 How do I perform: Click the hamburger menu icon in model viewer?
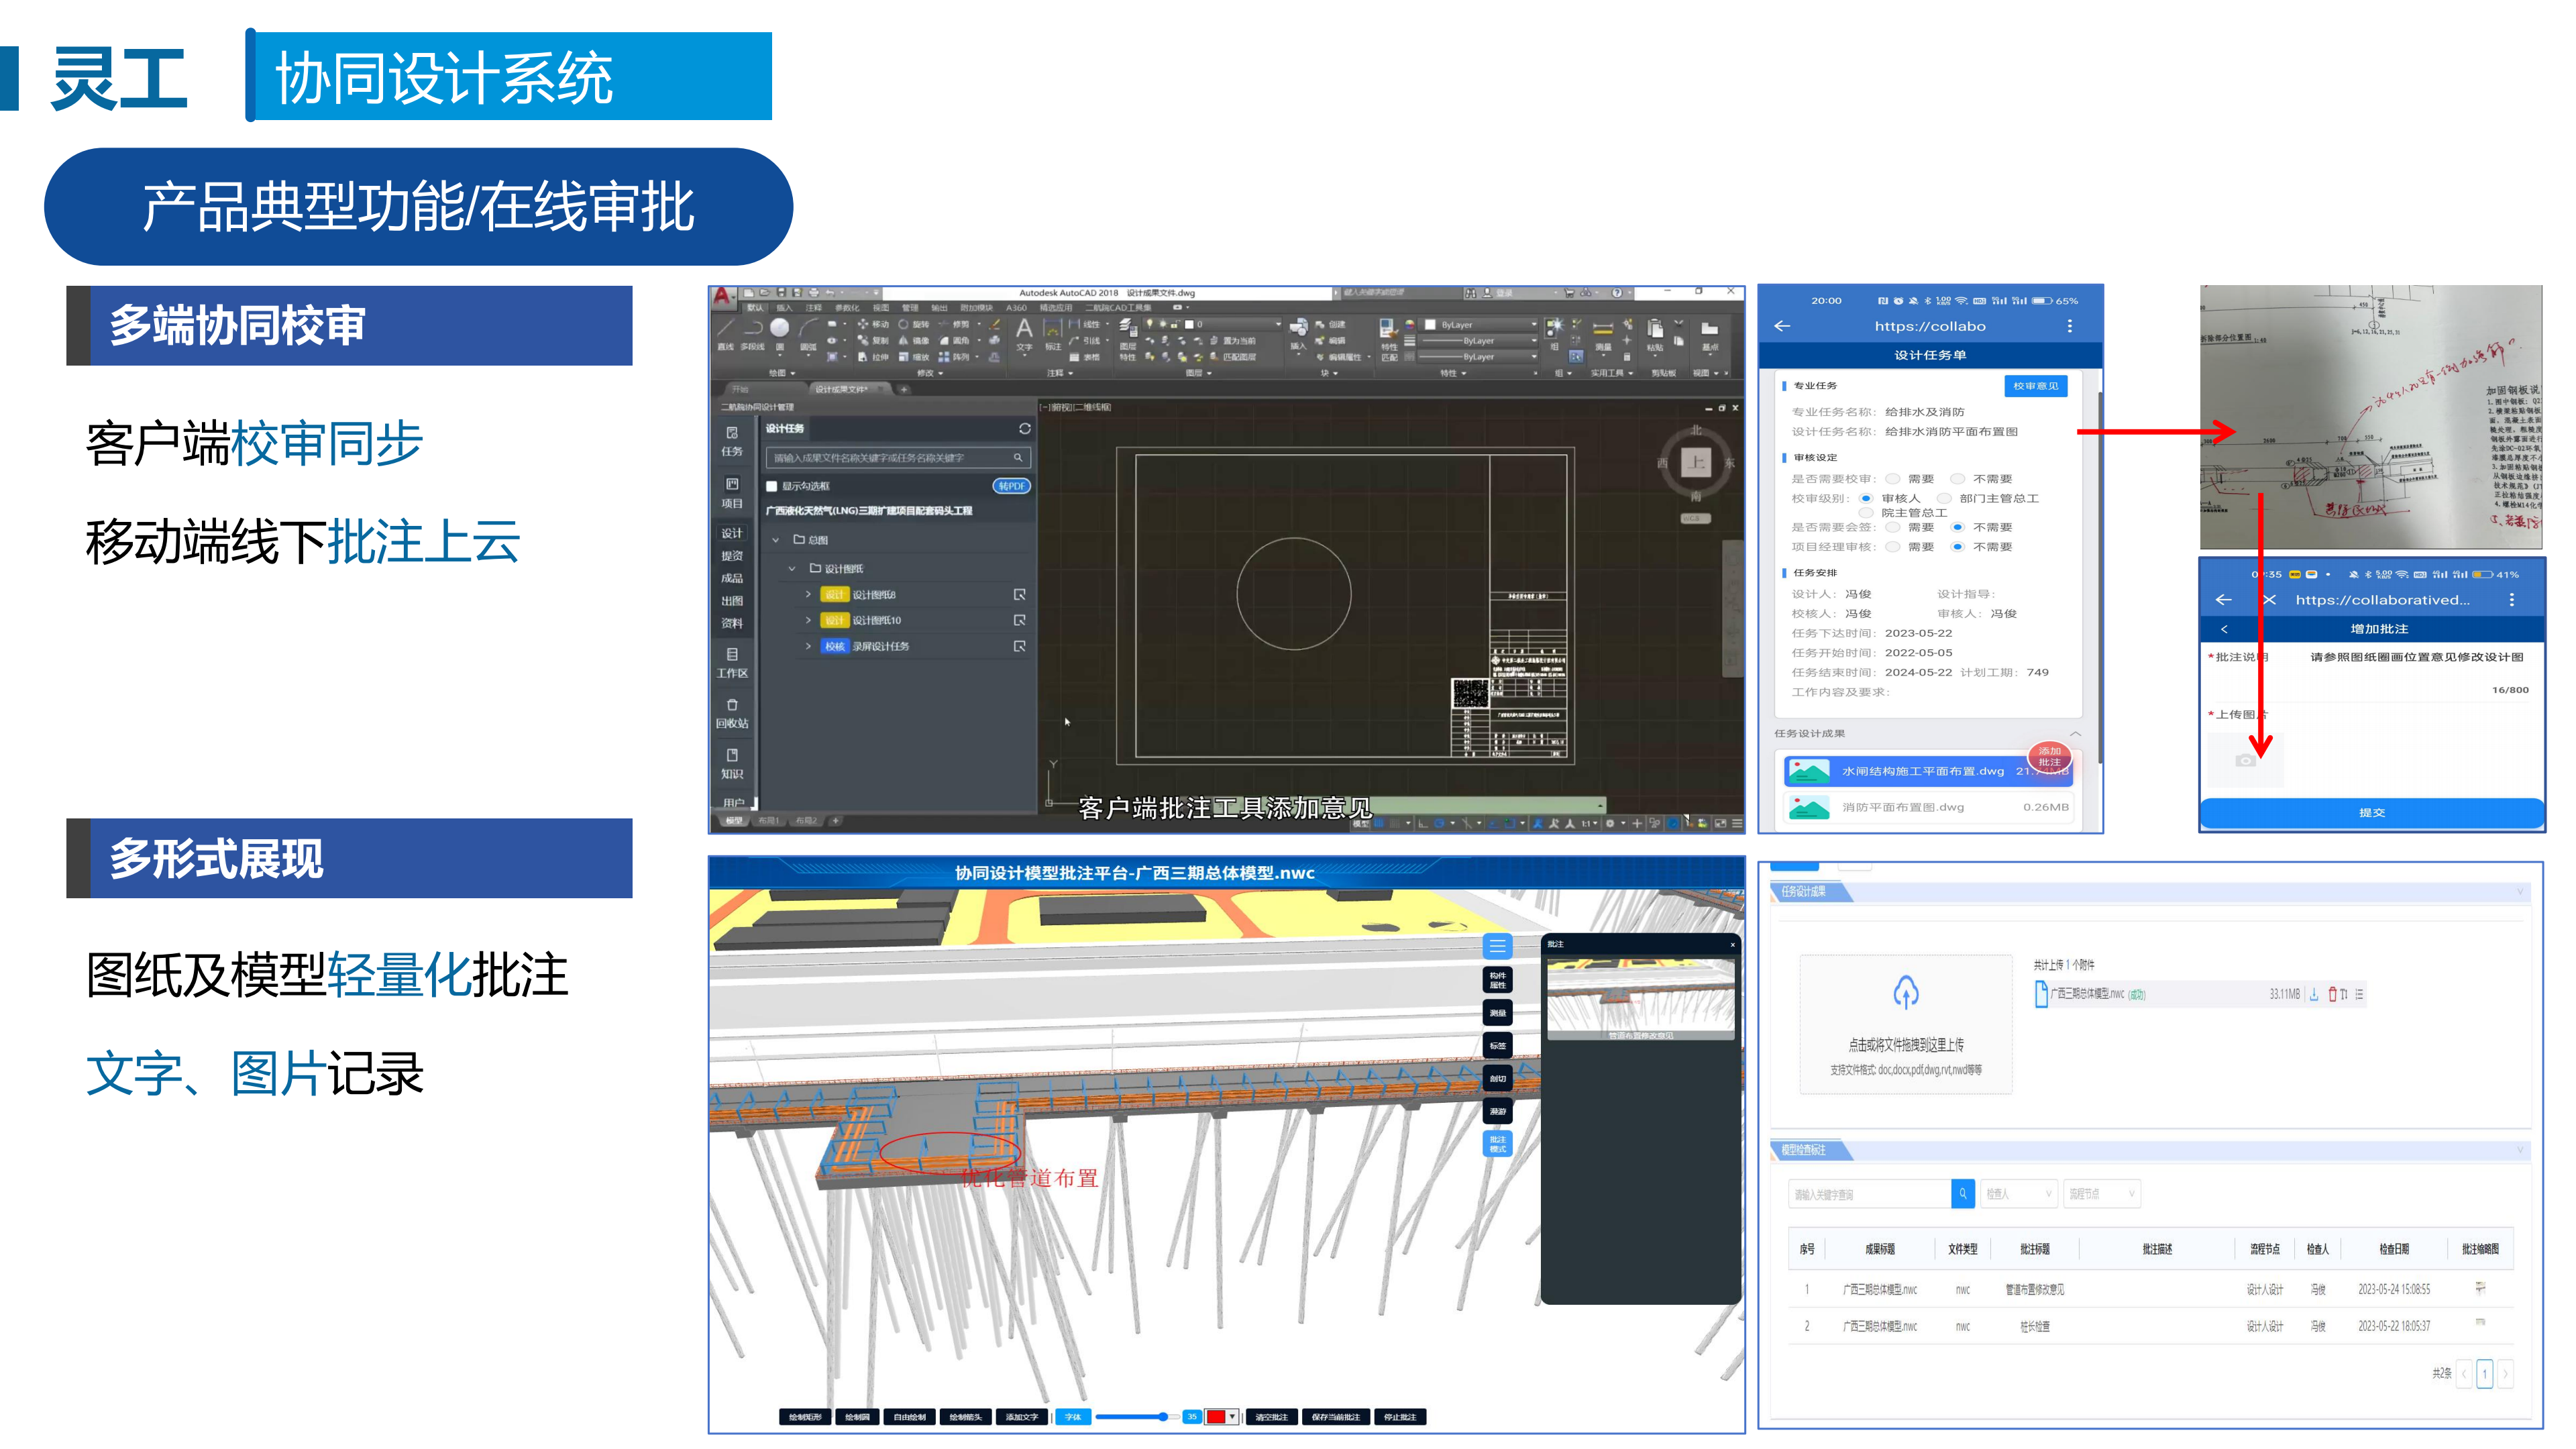click(x=1497, y=946)
